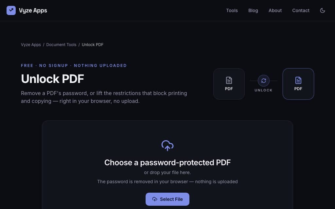Click the 'or drop your file here' dropzone text
335x209 pixels.
pyautogui.click(x=167, y=172)
